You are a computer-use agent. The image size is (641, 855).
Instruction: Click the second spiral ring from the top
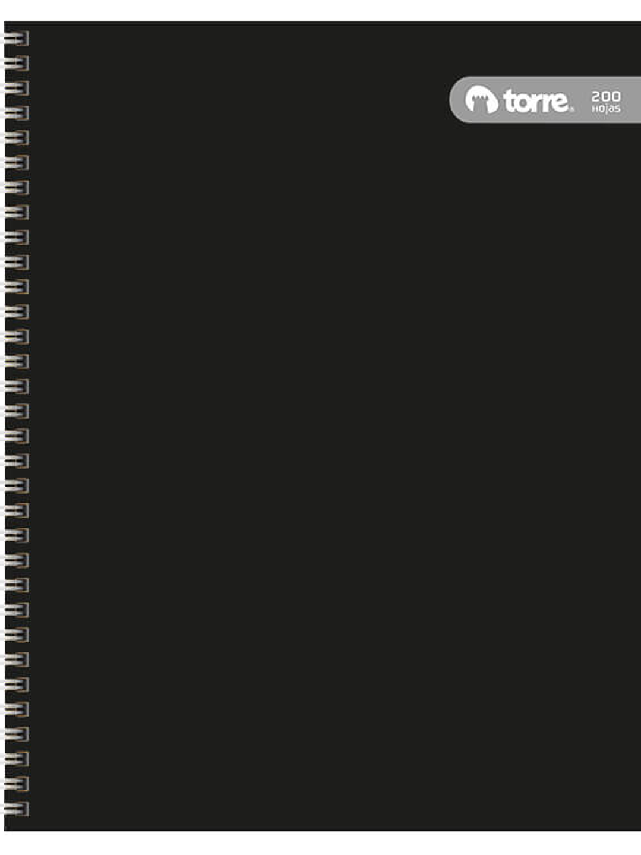(x=16, y=64)
